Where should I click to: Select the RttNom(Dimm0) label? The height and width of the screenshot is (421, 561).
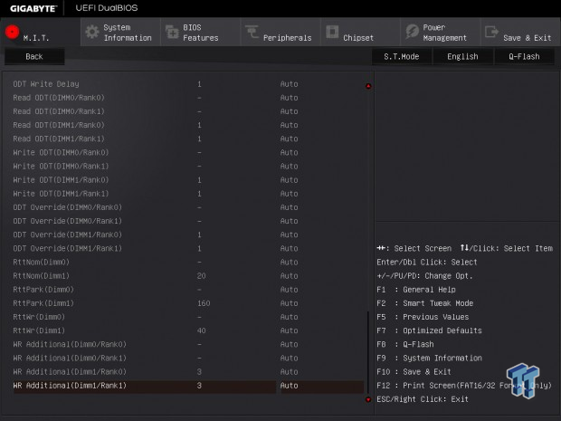coord(41,263)
